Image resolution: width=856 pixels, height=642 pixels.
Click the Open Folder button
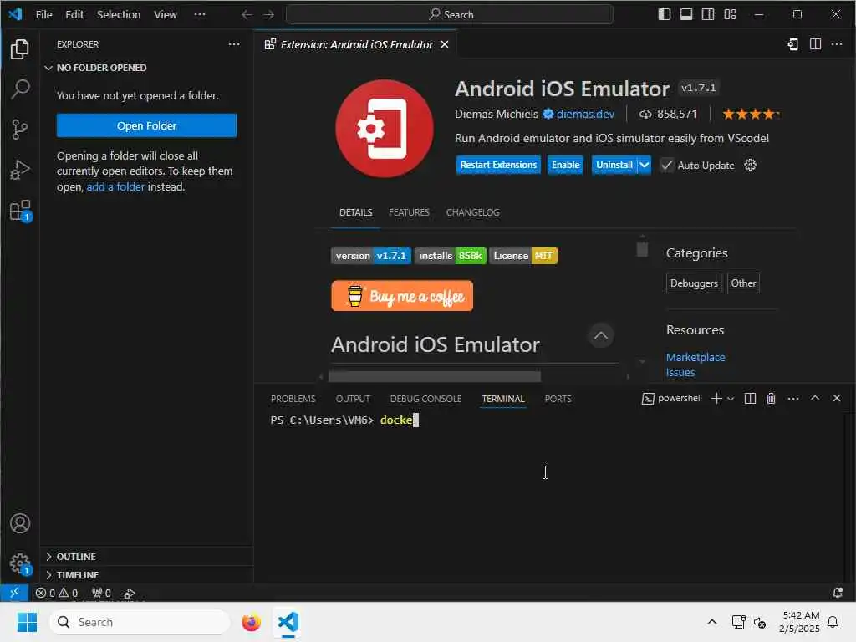click(x=146, y=125)
